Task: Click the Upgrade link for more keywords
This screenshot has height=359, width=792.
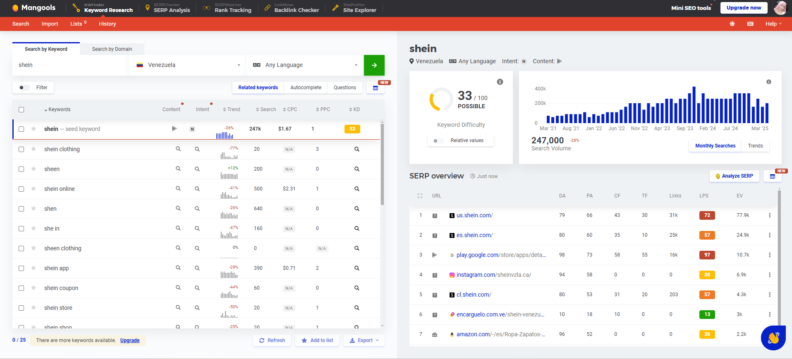Action: 130,340
